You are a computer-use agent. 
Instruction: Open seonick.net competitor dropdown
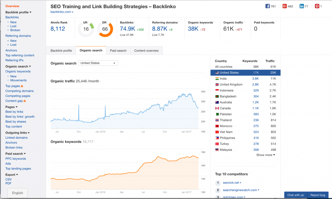point(240,183)
